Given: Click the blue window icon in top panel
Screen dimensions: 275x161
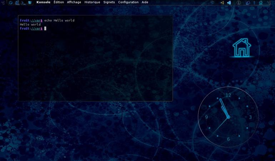Looking at the screenshot, I should click(30, 2).
